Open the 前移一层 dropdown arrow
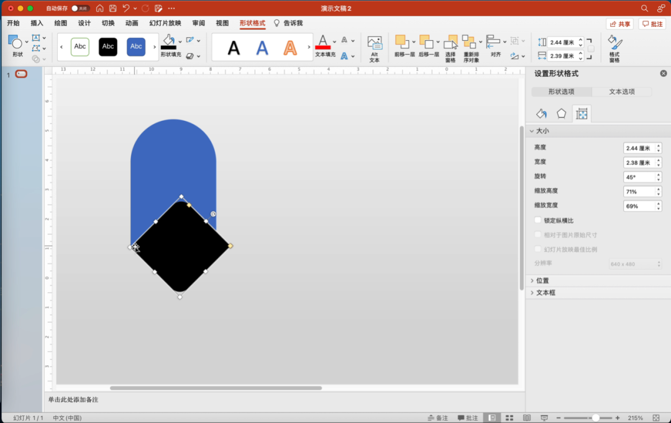 click(x=414, y=42)
